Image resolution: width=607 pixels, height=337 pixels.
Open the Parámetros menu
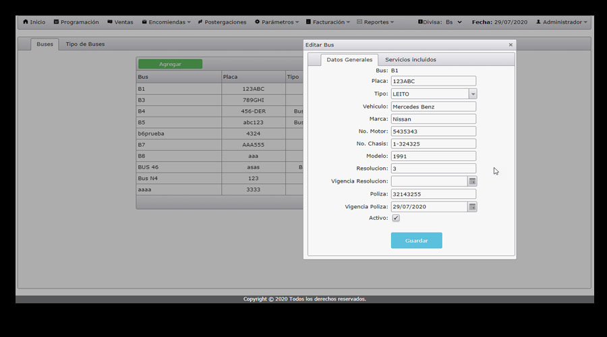[x=277, y=22]
